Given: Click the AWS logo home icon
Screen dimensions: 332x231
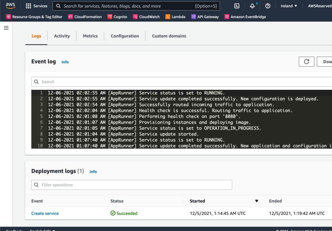Looking at the screenshot, I should tap(10, 6).
